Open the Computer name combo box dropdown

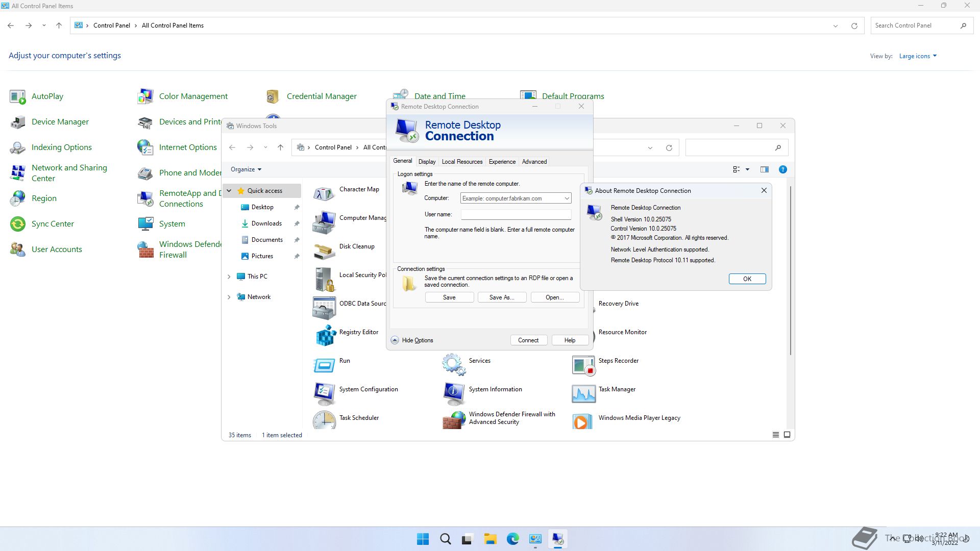[566, 198]
